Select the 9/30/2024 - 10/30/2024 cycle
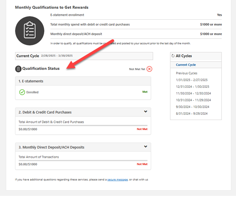This screenshot has height=197, width=236. point(193,107)
